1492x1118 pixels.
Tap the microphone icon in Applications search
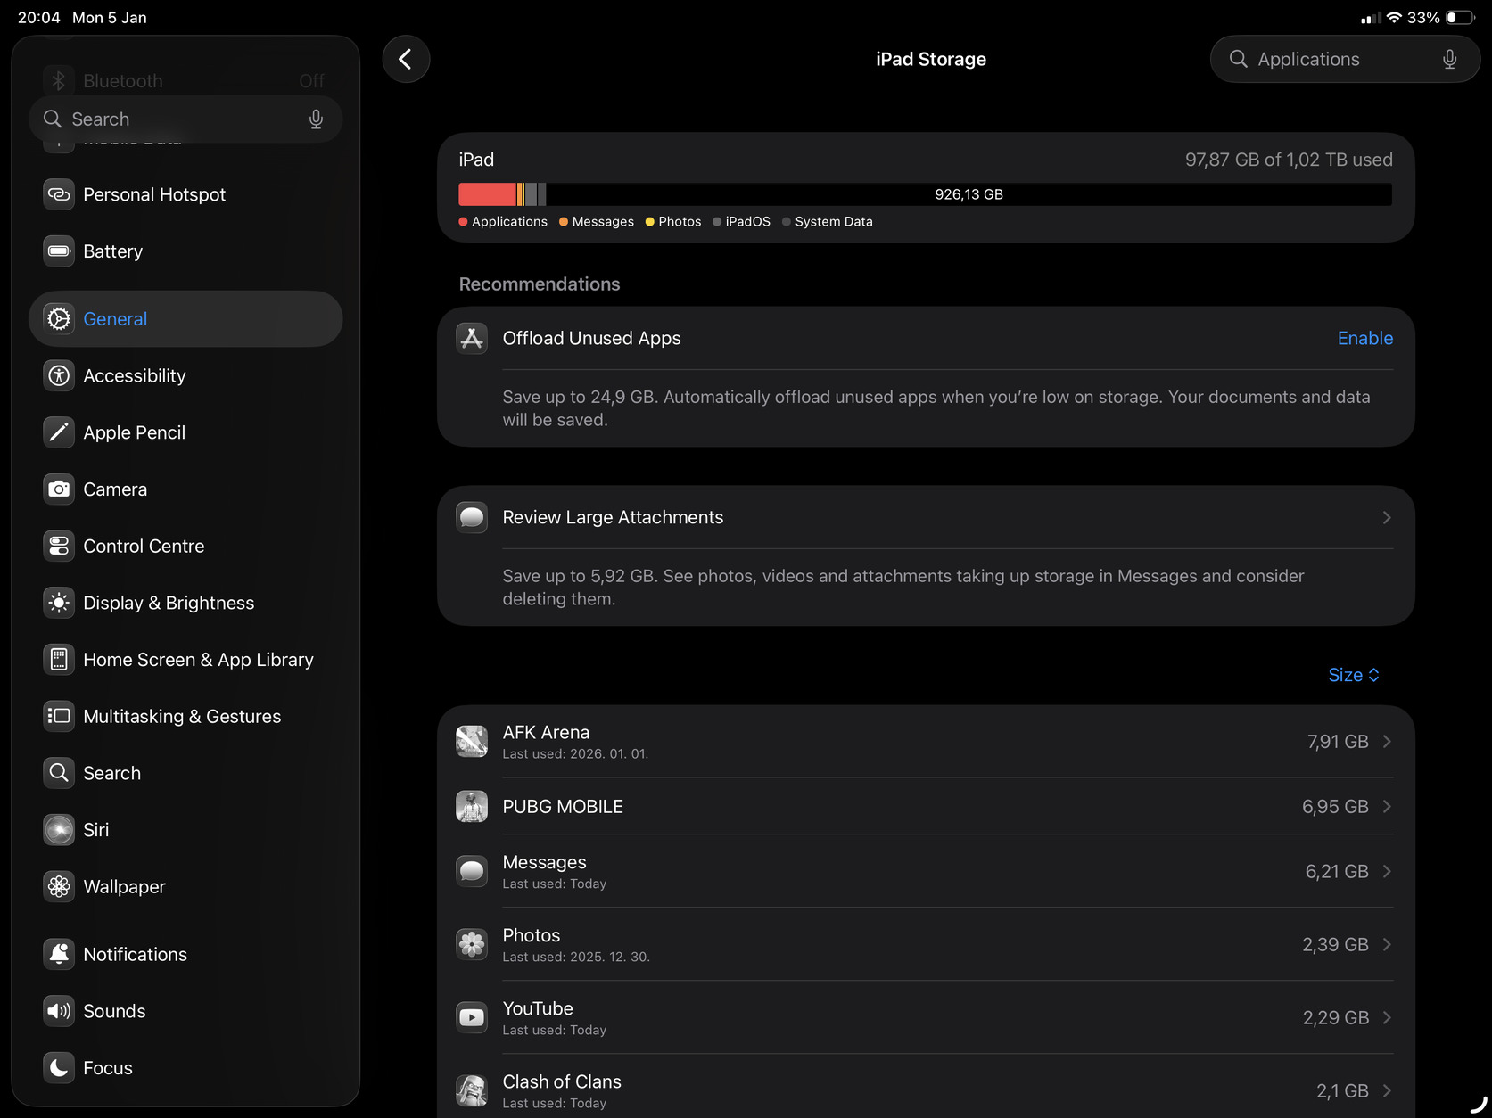[1449, 60]
